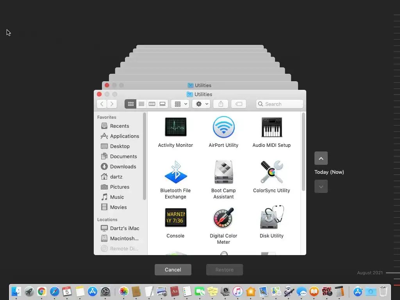Switch to gallery view
Image resolution: width=400 pixels, height=300 pixels.
pyautogui.click(x=162, y=104)
